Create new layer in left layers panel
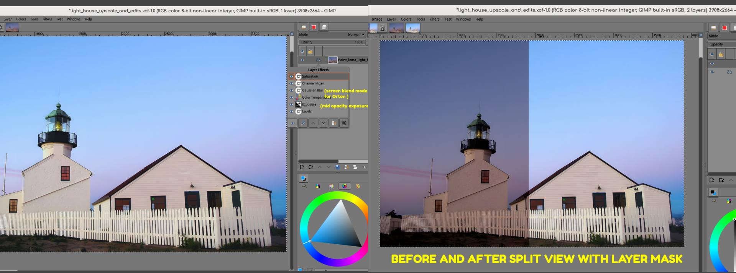 302,167
